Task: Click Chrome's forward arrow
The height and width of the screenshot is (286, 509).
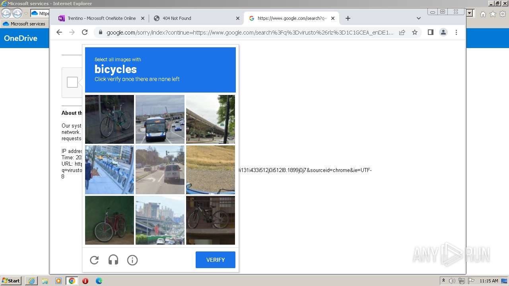Action: click(x=72, y=33)
